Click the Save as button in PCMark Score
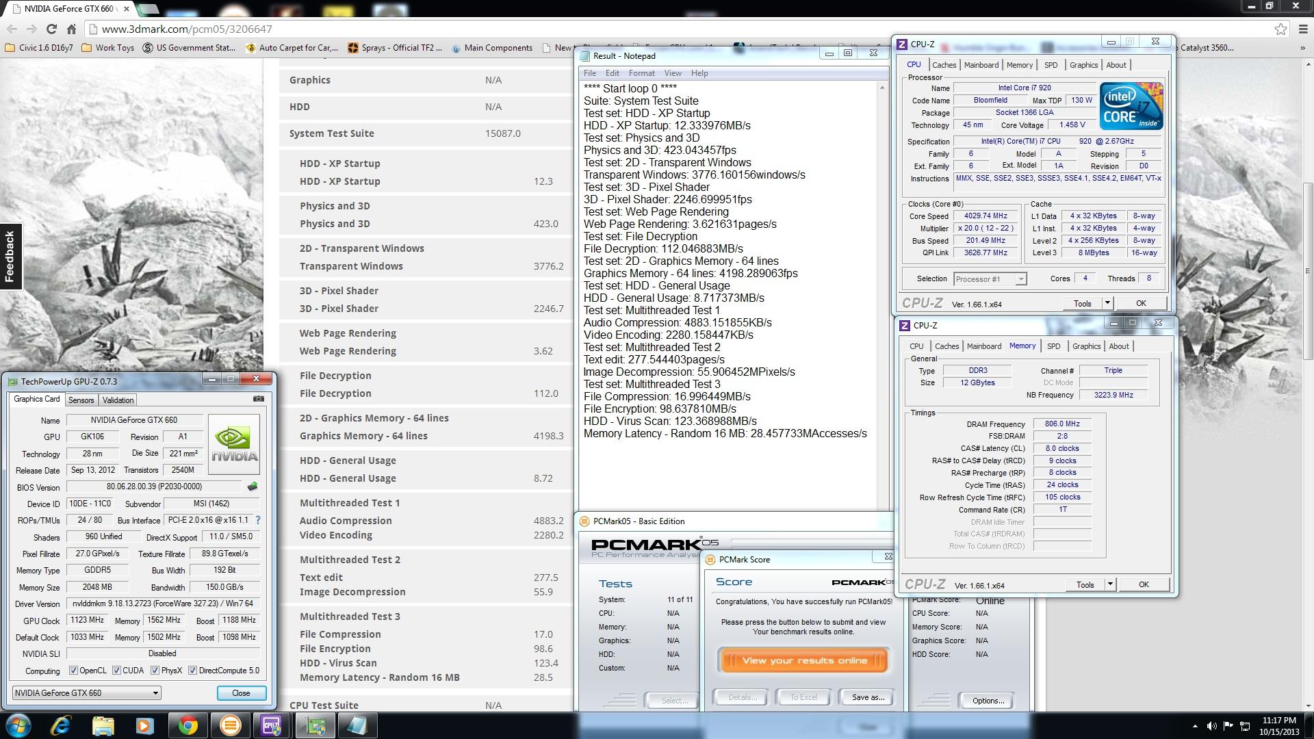1314x739 pixels. (868, 697)
